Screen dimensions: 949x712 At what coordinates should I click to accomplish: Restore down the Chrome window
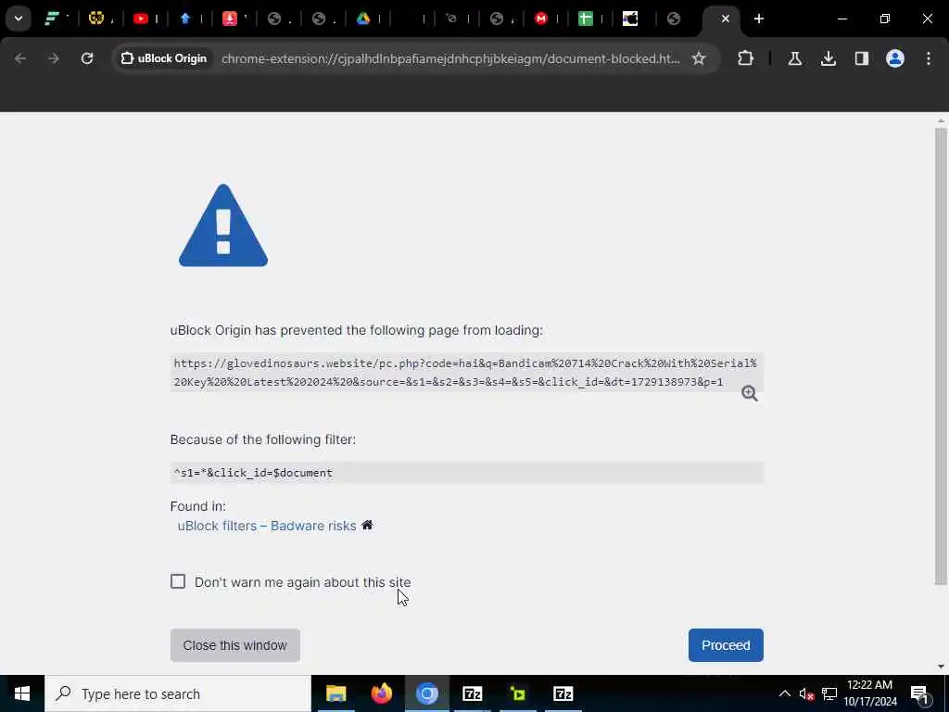(x=885, y=19)
